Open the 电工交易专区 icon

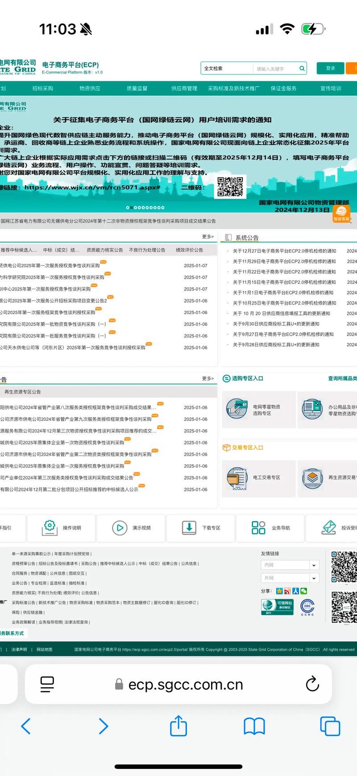tap(237, 478)
